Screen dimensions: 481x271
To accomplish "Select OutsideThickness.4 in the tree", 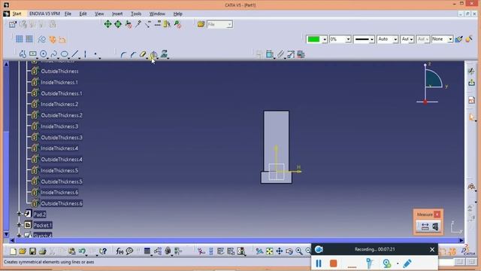I will [62, 160].
